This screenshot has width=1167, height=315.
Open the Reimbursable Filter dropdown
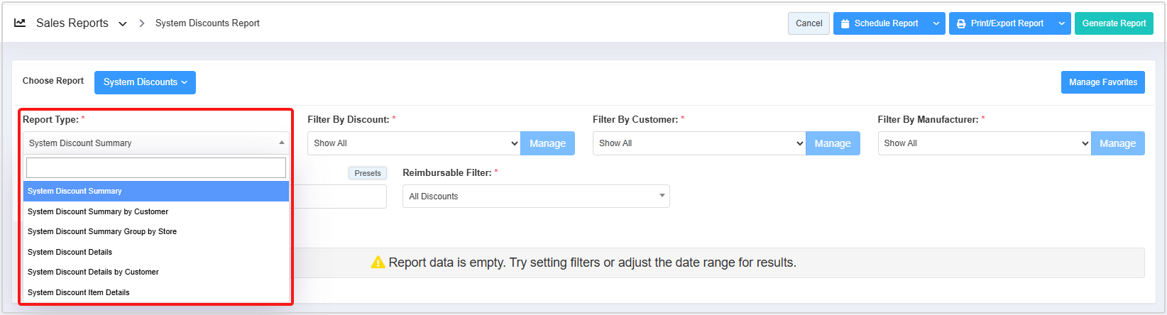(x=536, y=197)
